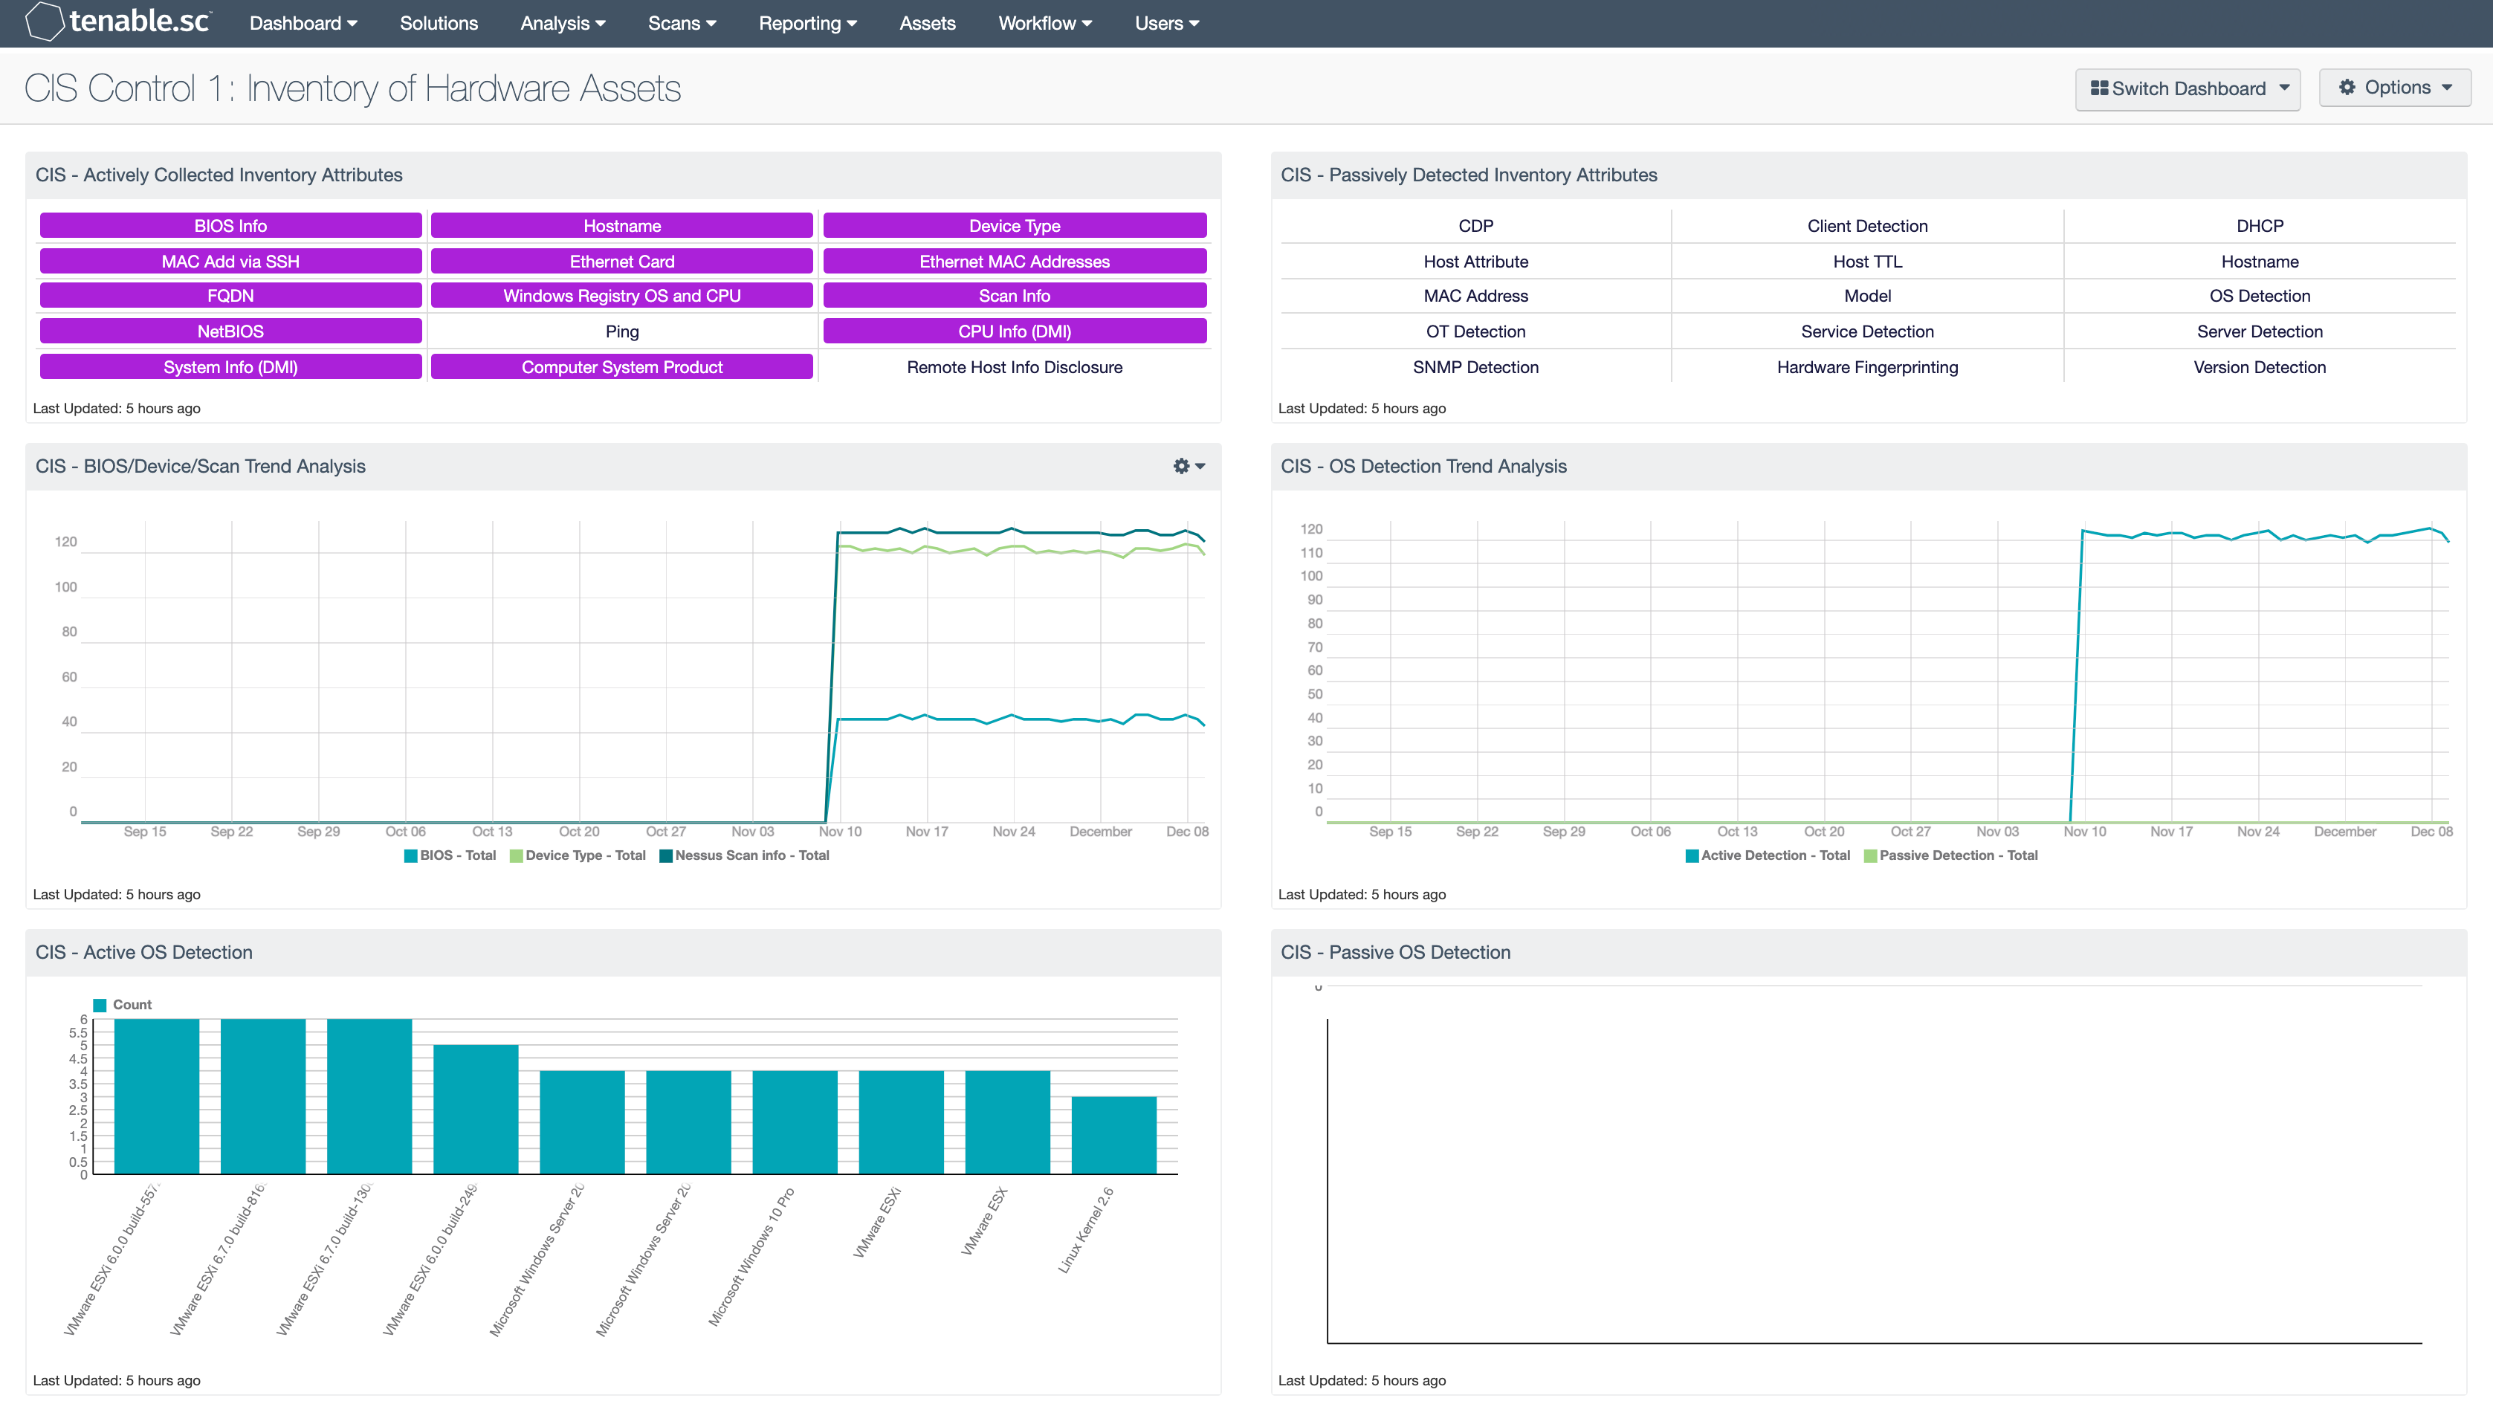
Task: Expand the Reporting menu
Action: tap(808, 22)
